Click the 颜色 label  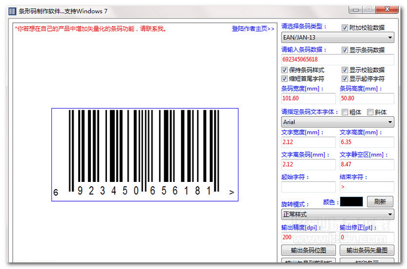click(x=331, y=202)
